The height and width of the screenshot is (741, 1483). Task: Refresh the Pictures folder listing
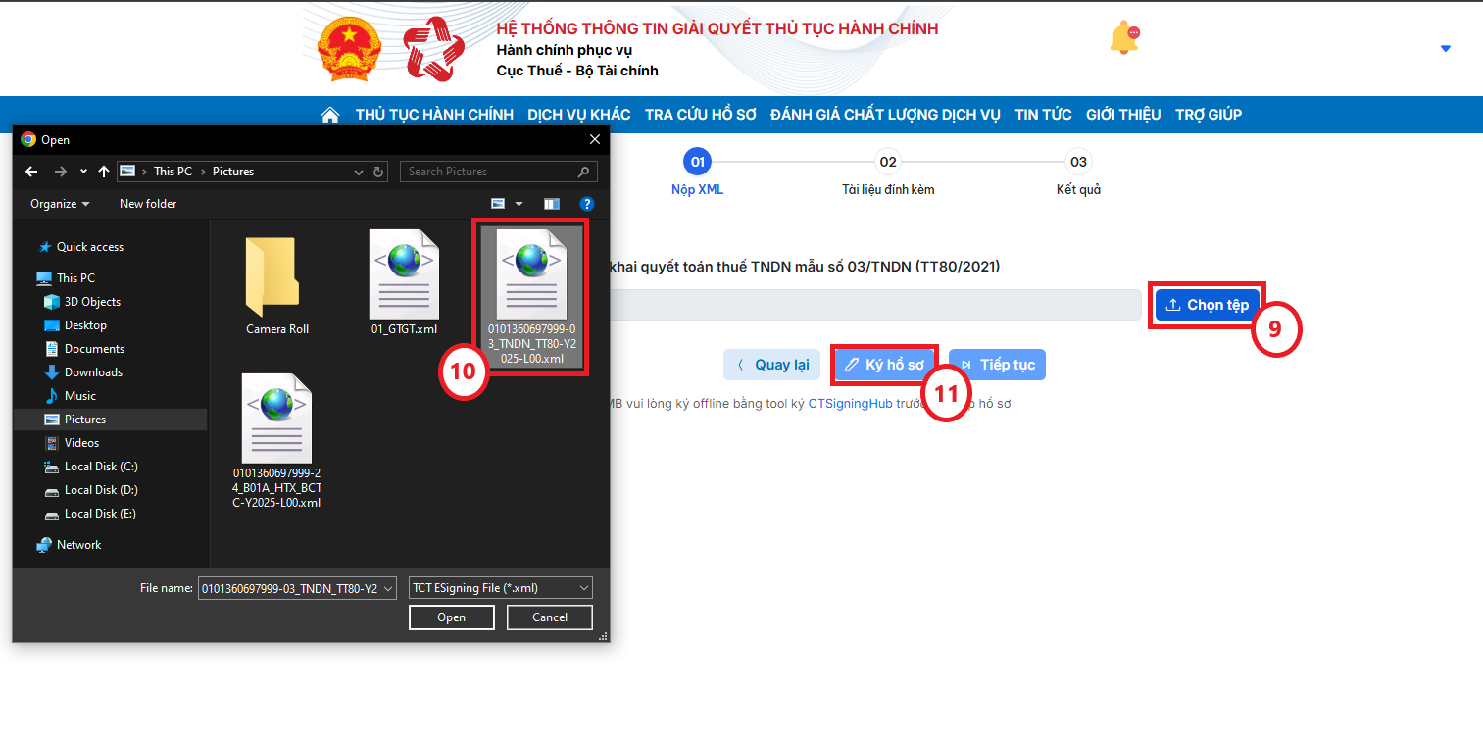point(378,172)
